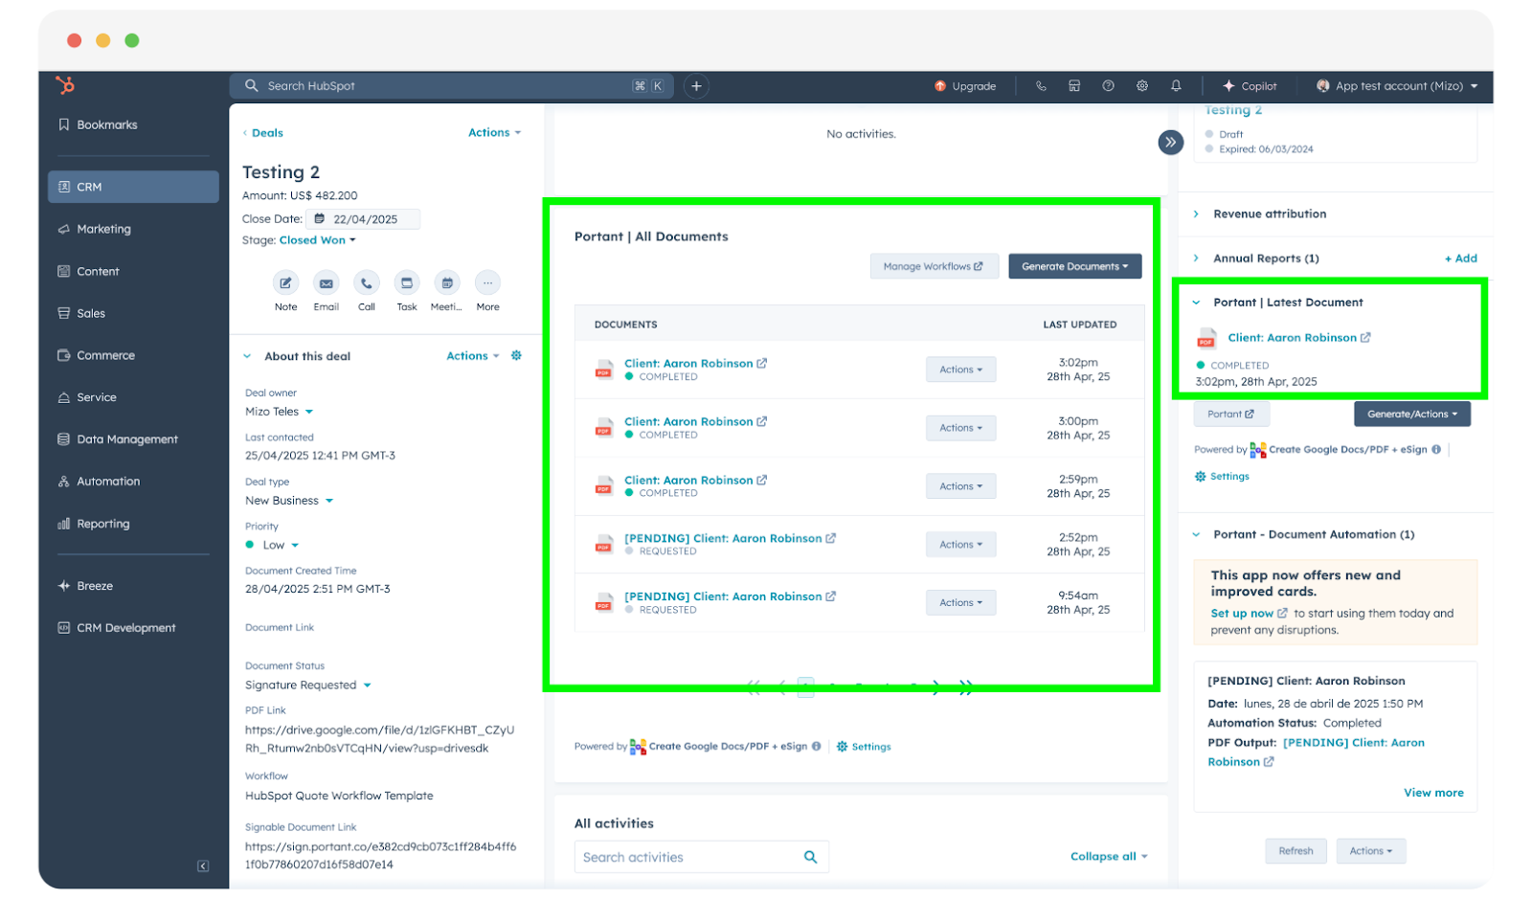Select CRM in the sidebar
The height and width of the screenshot is (899, 1532).
click(x=133, y=187)
